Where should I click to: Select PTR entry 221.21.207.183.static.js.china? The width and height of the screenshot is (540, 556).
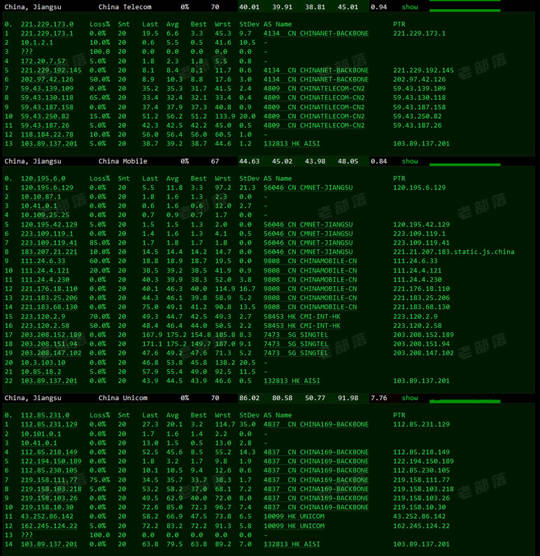point(453,252)
